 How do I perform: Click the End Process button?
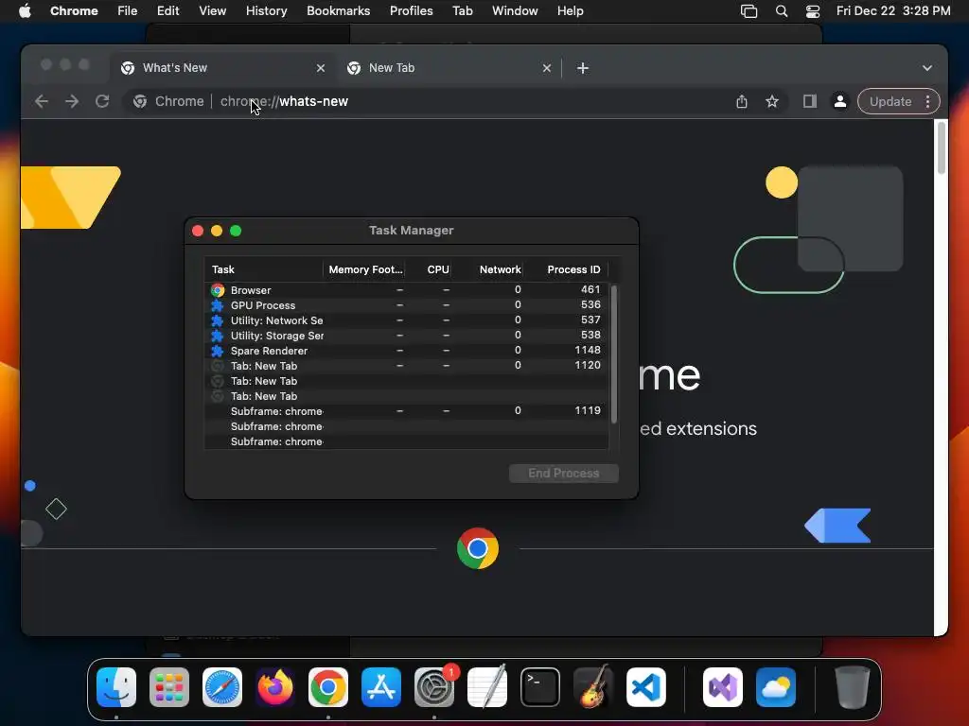(x=564, y=474)
